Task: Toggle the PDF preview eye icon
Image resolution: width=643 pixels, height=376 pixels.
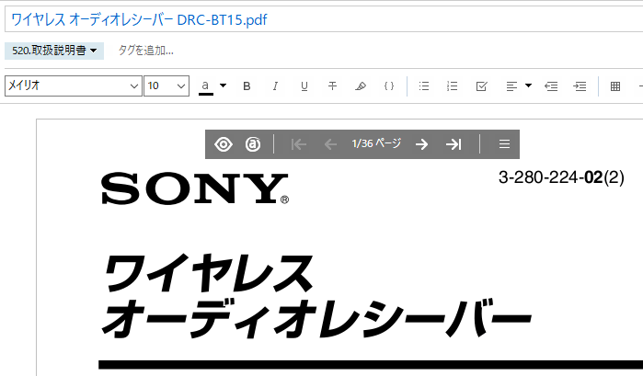Action: (224, 144)
